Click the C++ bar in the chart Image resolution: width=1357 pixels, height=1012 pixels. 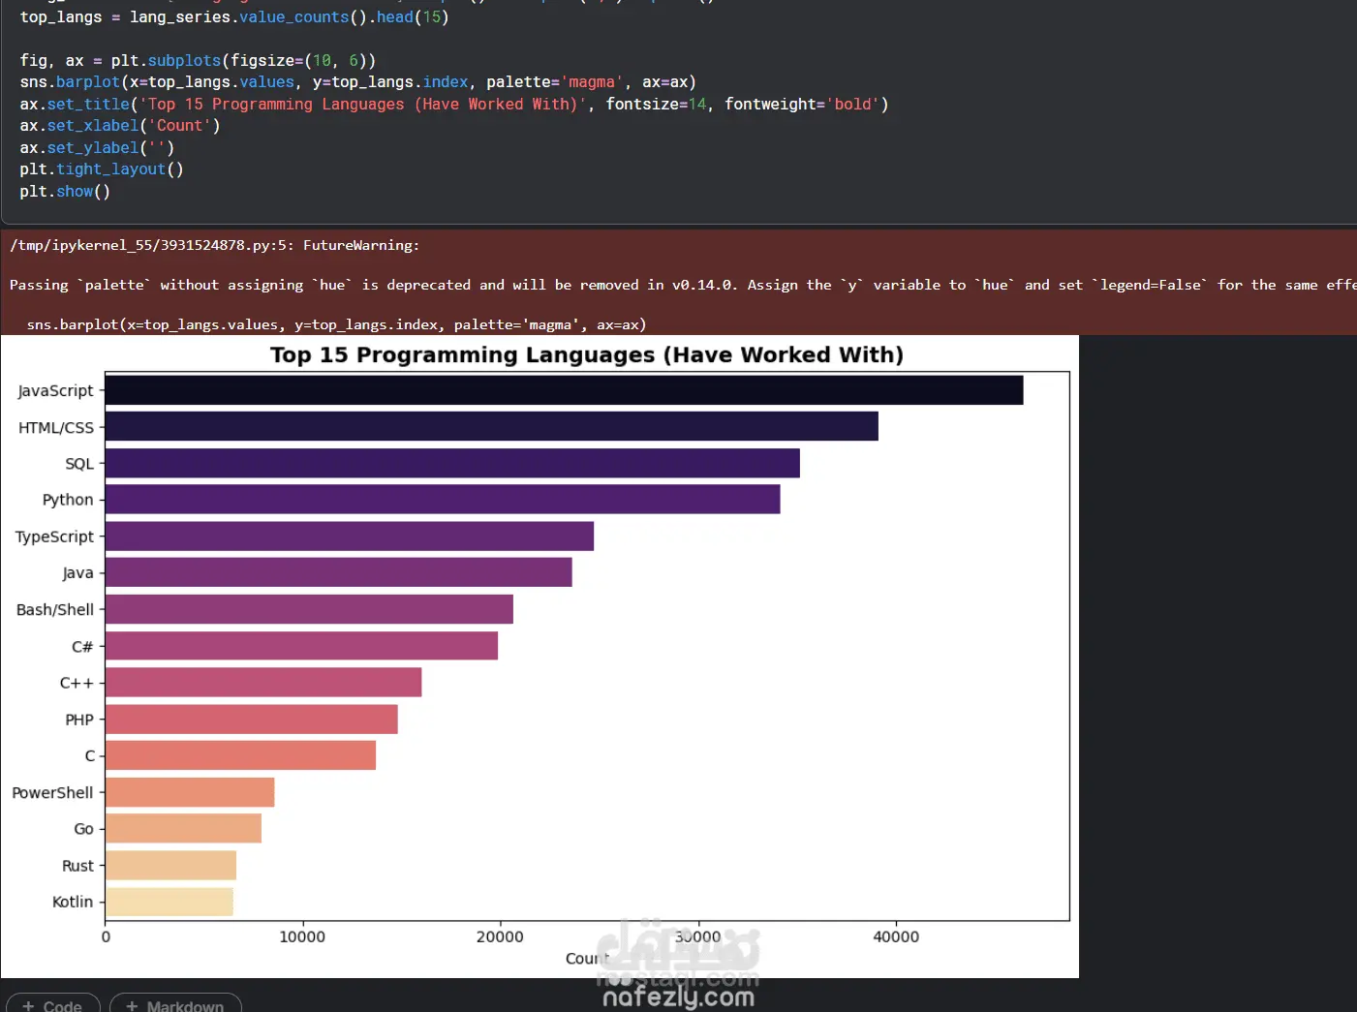click(x=263, y=682)
